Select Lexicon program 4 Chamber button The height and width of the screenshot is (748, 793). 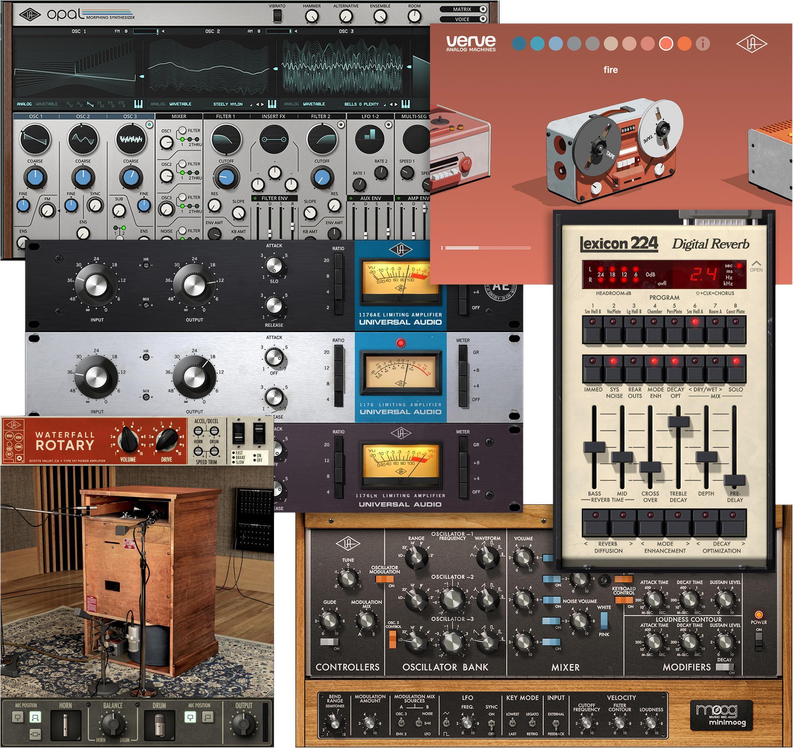[654, 329]
